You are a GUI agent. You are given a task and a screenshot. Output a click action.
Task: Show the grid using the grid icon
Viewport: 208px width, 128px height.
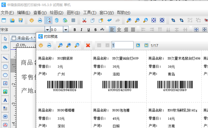pos(73,20)
